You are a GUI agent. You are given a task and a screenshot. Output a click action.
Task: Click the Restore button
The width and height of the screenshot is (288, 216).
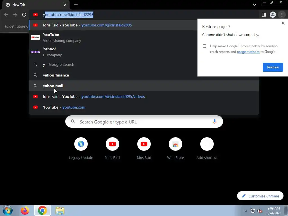[273, 67]
